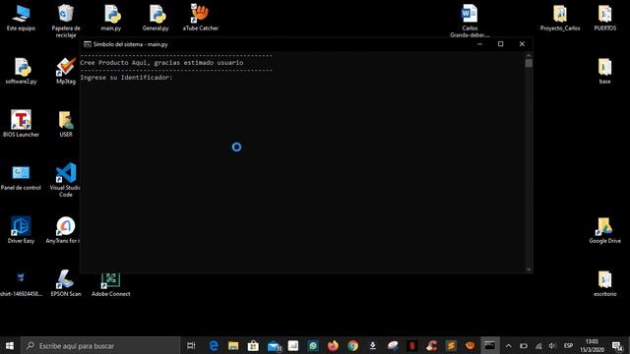Image resolution: width=630 pixels, height=354 pixels.
Task: Open the Carlos Granda Word document
Action: [470, 21]
